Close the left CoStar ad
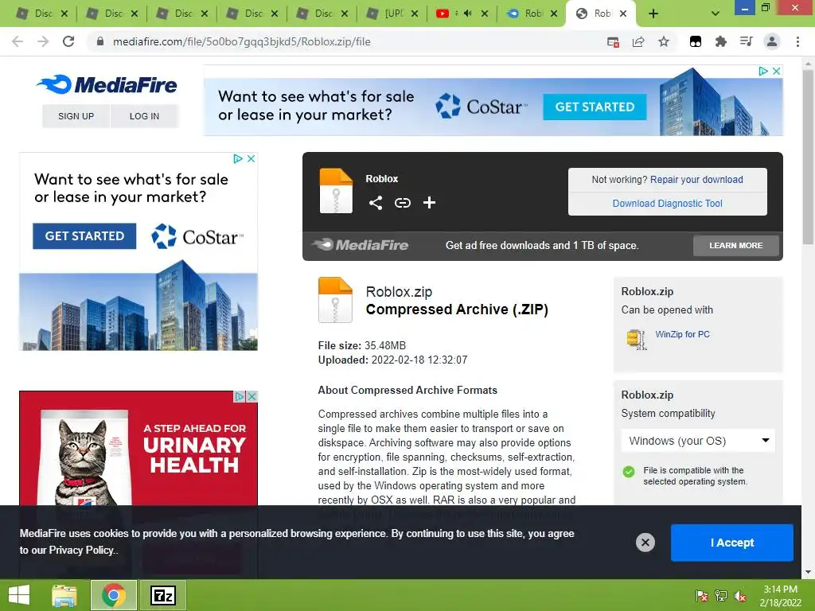The width and height of the screenshot is (815, 611). coord(251,158)
